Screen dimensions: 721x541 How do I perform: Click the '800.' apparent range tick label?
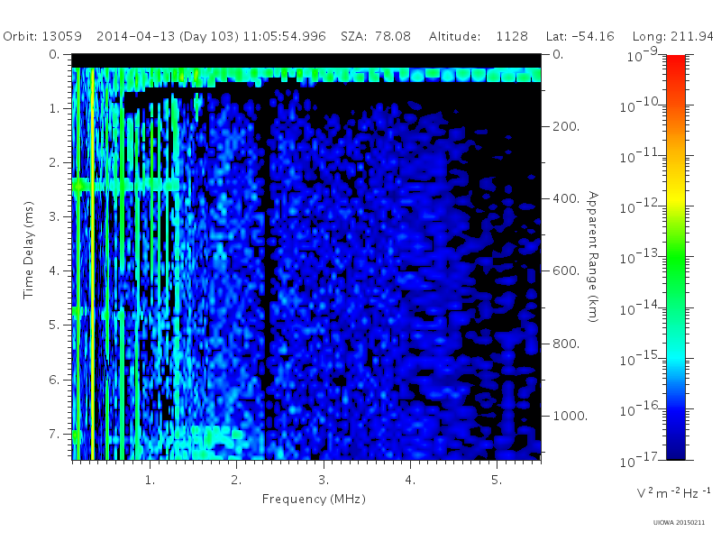566,344
